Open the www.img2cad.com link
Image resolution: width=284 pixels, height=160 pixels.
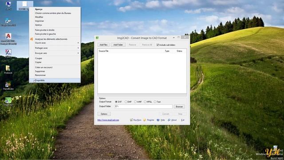point(108,120)
